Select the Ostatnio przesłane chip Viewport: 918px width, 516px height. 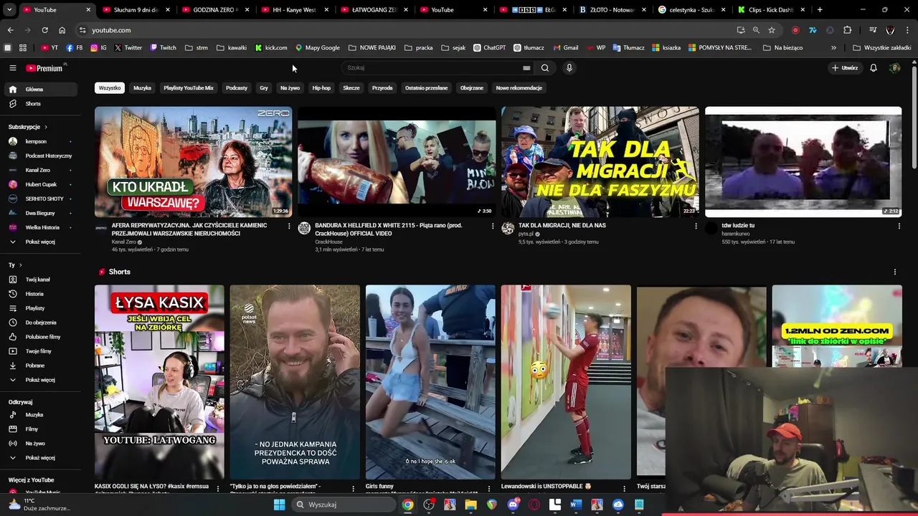[426, 88]
